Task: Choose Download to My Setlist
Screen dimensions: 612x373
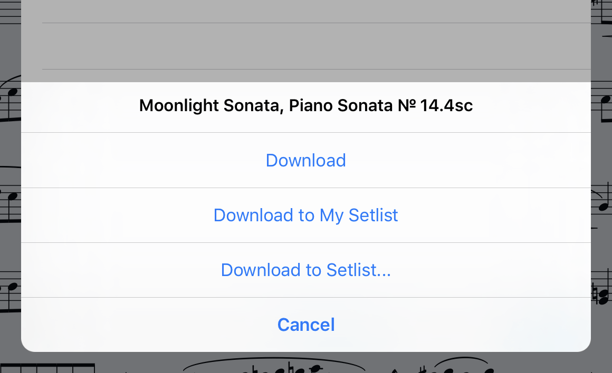Action: pos(306,215)
